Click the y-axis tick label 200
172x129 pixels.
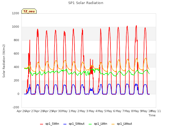point(16,81)
